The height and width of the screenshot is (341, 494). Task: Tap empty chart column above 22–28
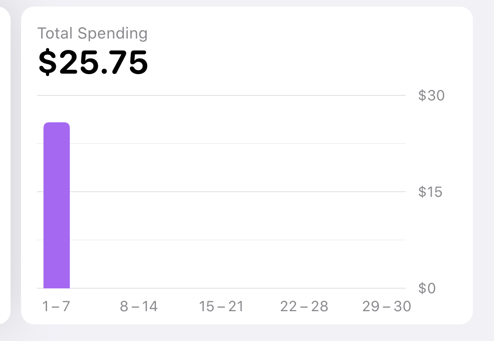[304, 192]
